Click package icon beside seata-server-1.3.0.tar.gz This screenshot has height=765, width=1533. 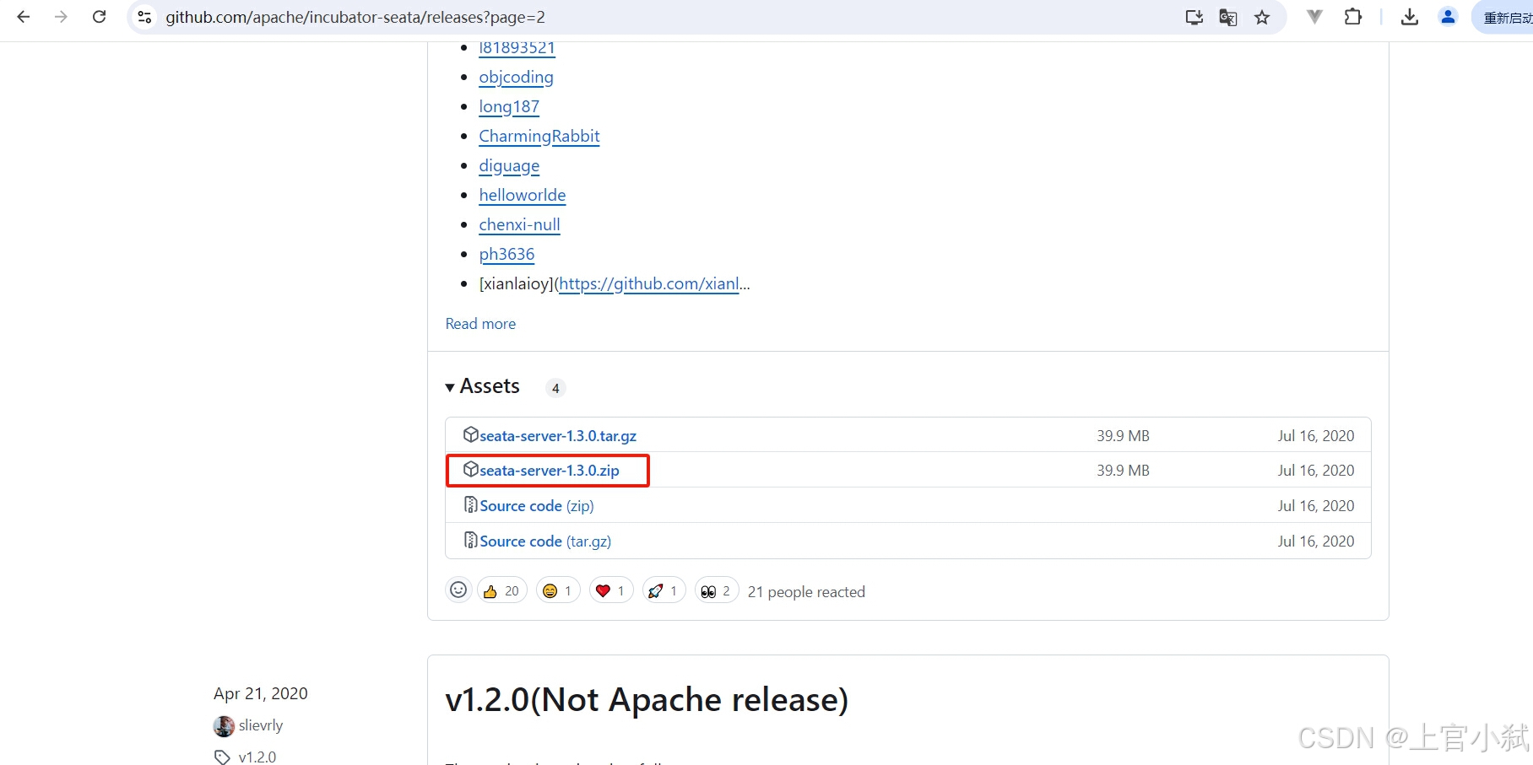[x=471, y=434]
